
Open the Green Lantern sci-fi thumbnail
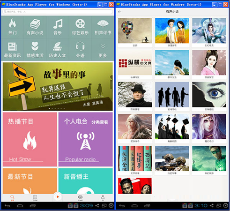click(x=209, y=158)
